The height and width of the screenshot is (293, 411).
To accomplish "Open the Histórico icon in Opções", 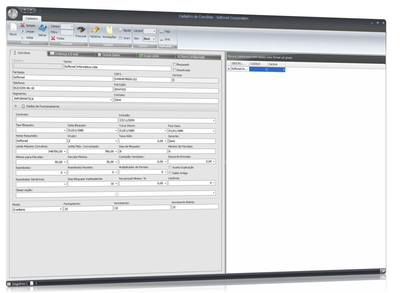I will click(95, 30).
